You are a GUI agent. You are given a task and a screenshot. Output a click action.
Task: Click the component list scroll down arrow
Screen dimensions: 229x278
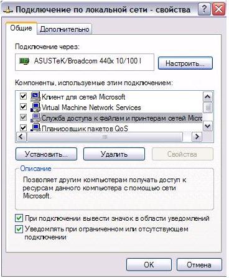click(208, 126)
